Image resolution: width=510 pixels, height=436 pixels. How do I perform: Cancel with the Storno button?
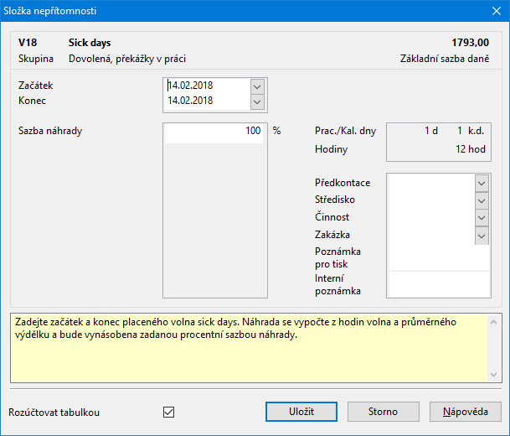384,412
